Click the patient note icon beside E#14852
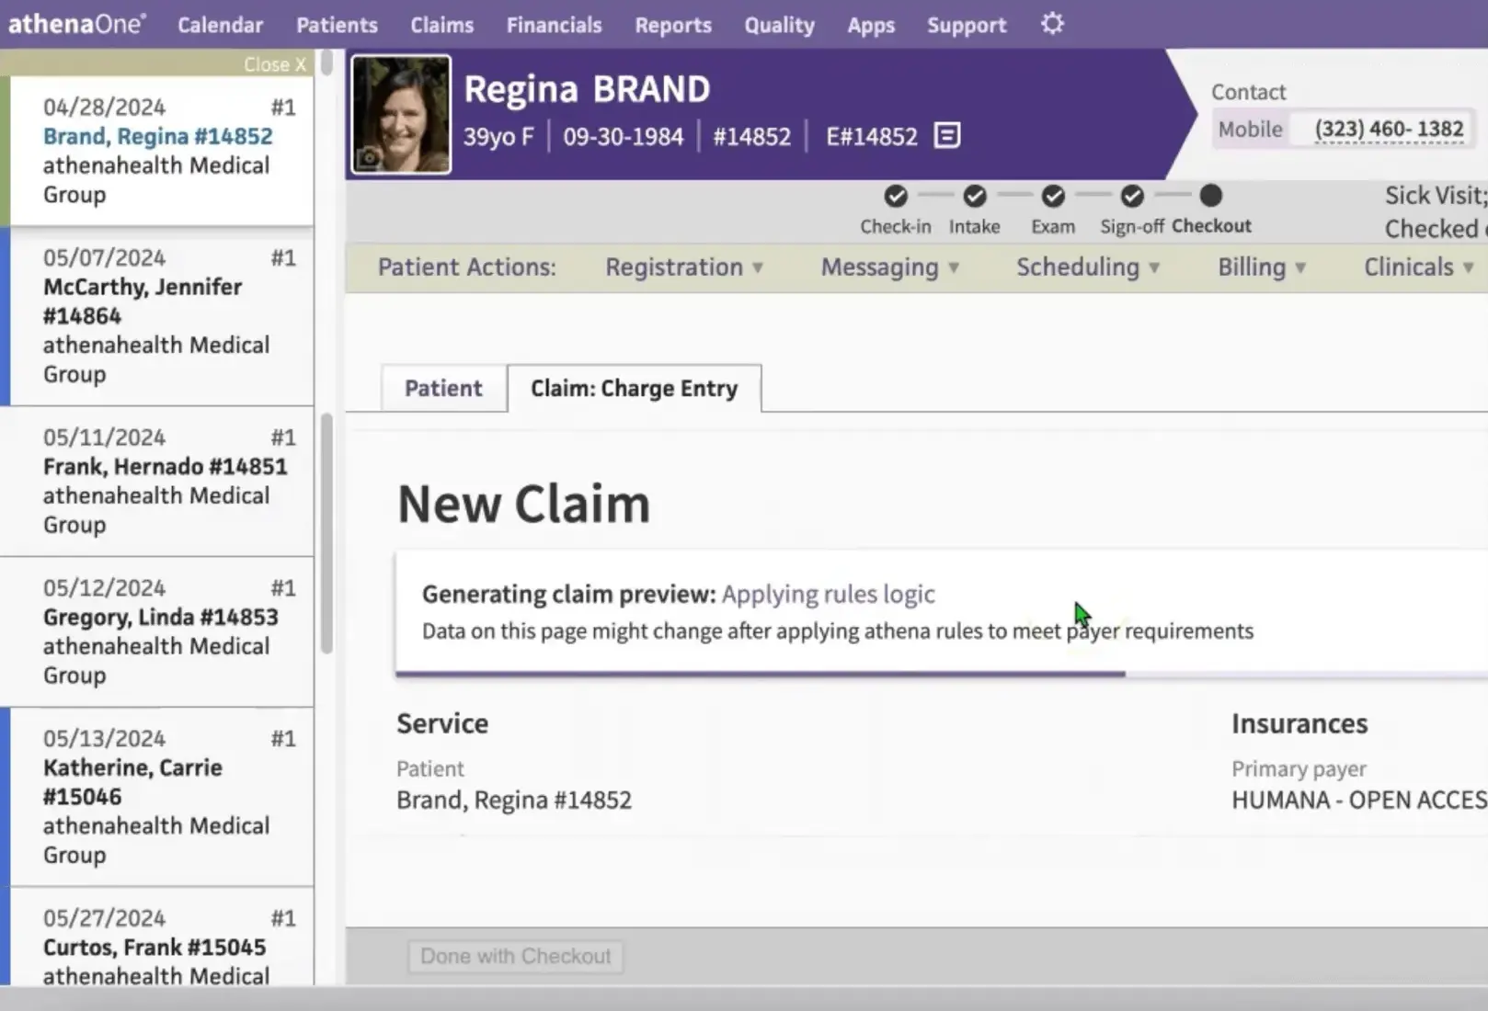Screen dimensions: 1488x1011 tap(946, 136)
